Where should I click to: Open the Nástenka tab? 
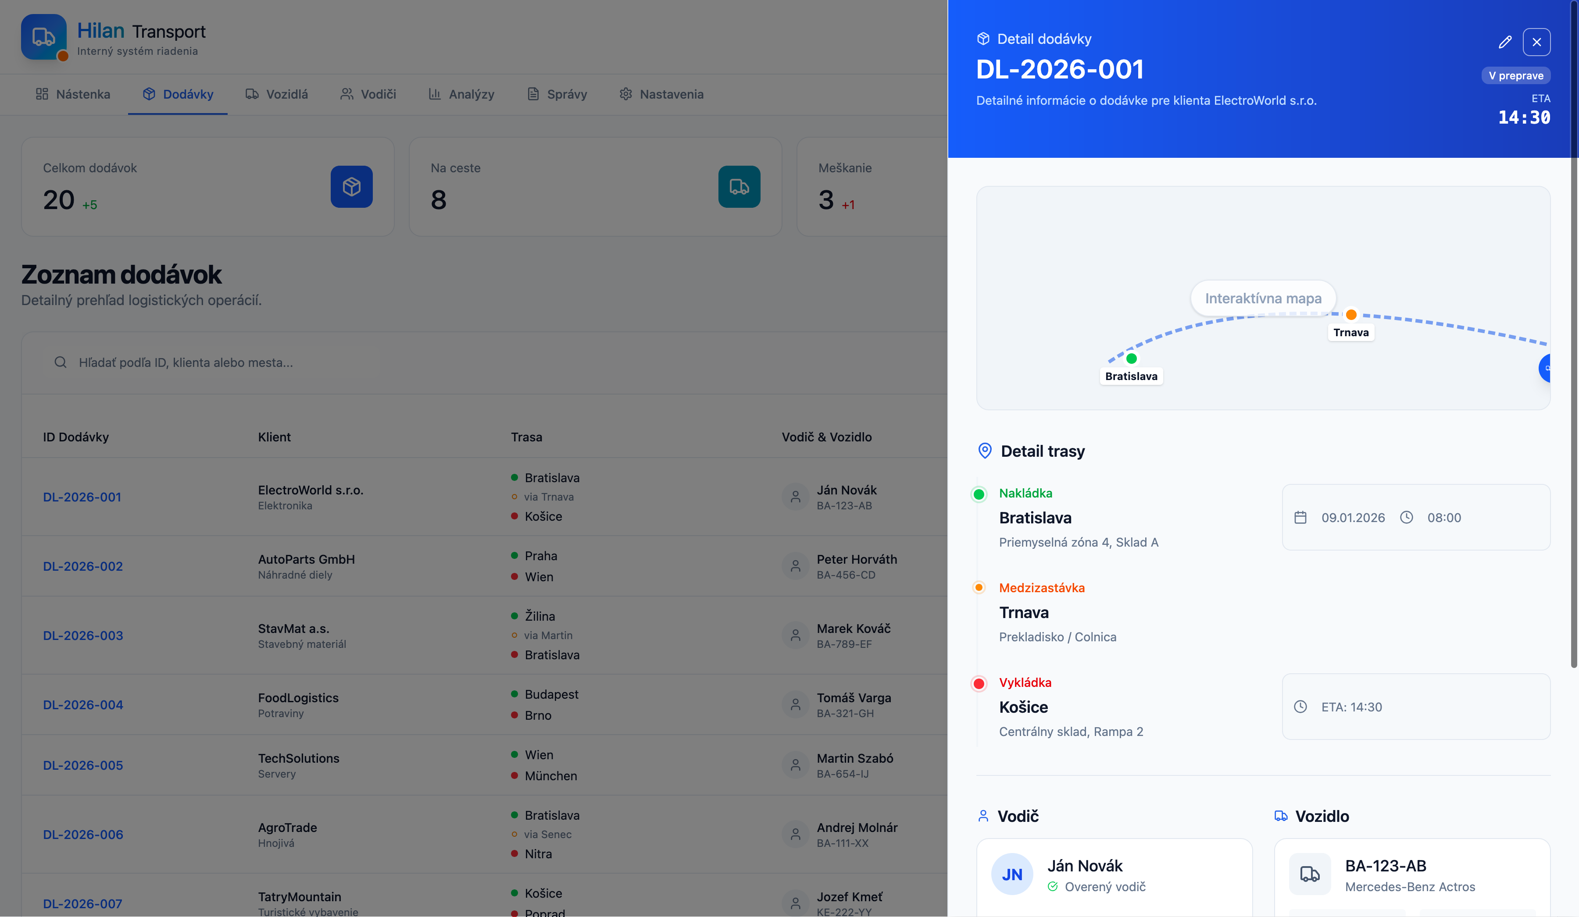pyautogui.click(x=73, y=94)
